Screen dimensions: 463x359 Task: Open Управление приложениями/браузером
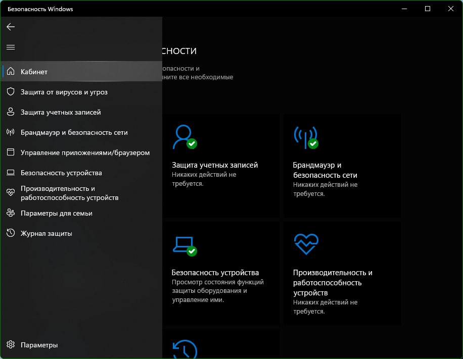point(81,152)
